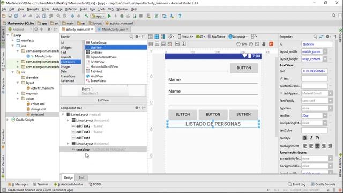Open Search Everywhere magnifier at top right

tap(333, 16)
